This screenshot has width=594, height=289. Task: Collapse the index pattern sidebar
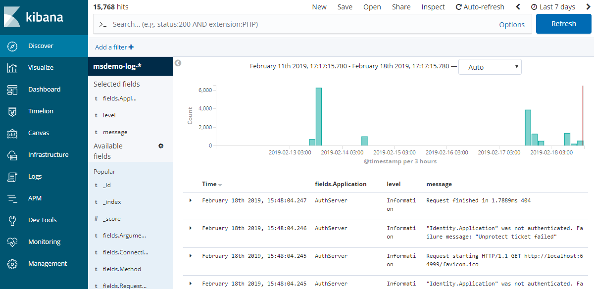(x=178, y=63)
